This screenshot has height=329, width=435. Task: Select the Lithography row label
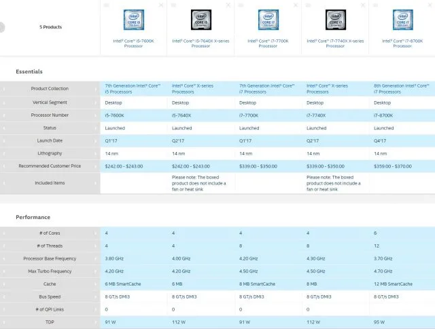pyautogui.click(x=50, y=153)
